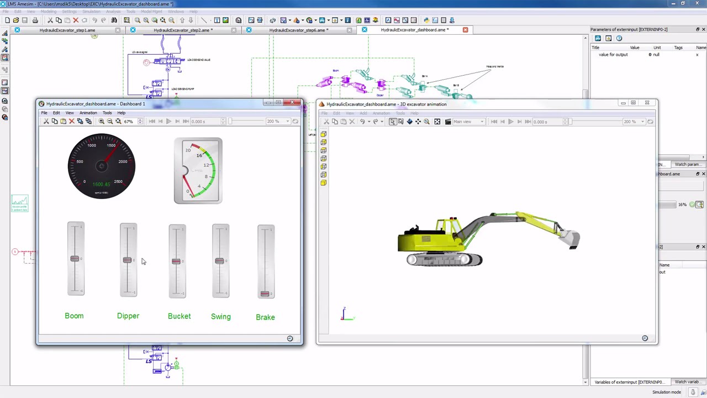Click 'value for output' parameter row
Screen dimensions: 707x398
pyautogui.click(x=646, y=55)
